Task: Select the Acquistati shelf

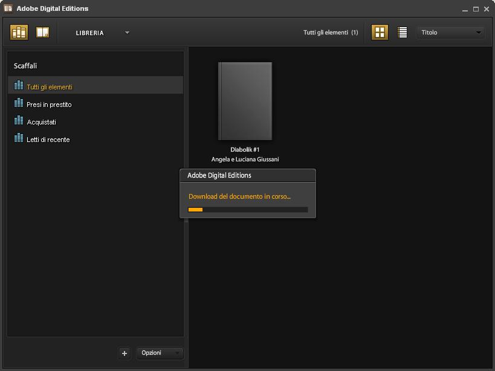Action: coord(95,121)
